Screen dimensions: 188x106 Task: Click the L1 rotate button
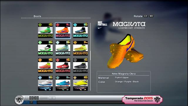pos(146,16)
